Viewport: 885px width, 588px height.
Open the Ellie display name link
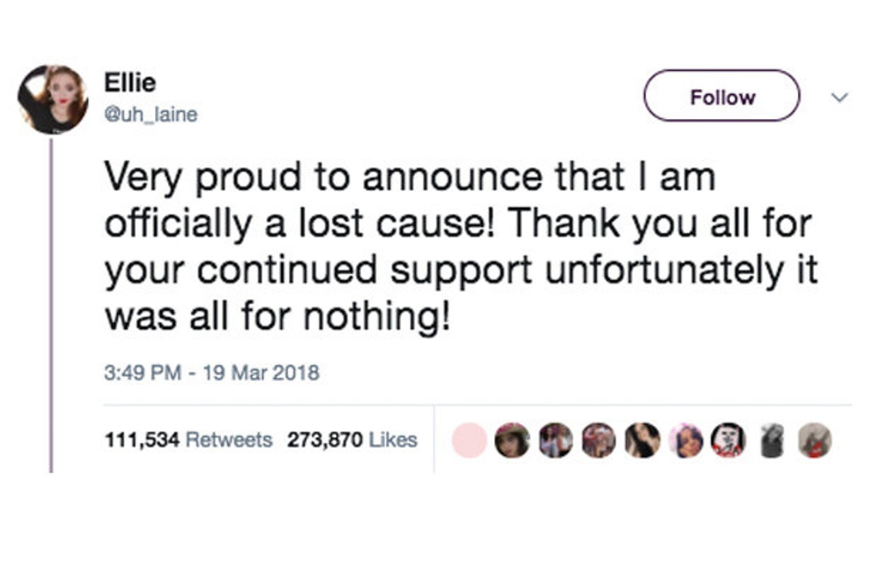[x=130, y=83]
